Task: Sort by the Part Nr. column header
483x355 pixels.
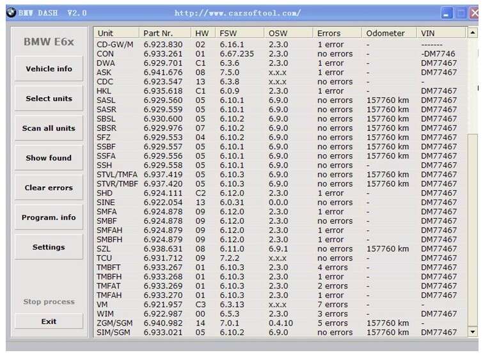Action: [x=157, y=33]
